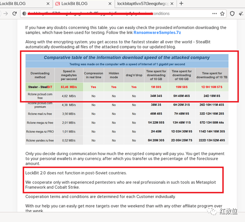Click the 'Time spent for downloading of 10 TB' header
The height and width of the screenshot is (222, 245).
pos(212,75)
